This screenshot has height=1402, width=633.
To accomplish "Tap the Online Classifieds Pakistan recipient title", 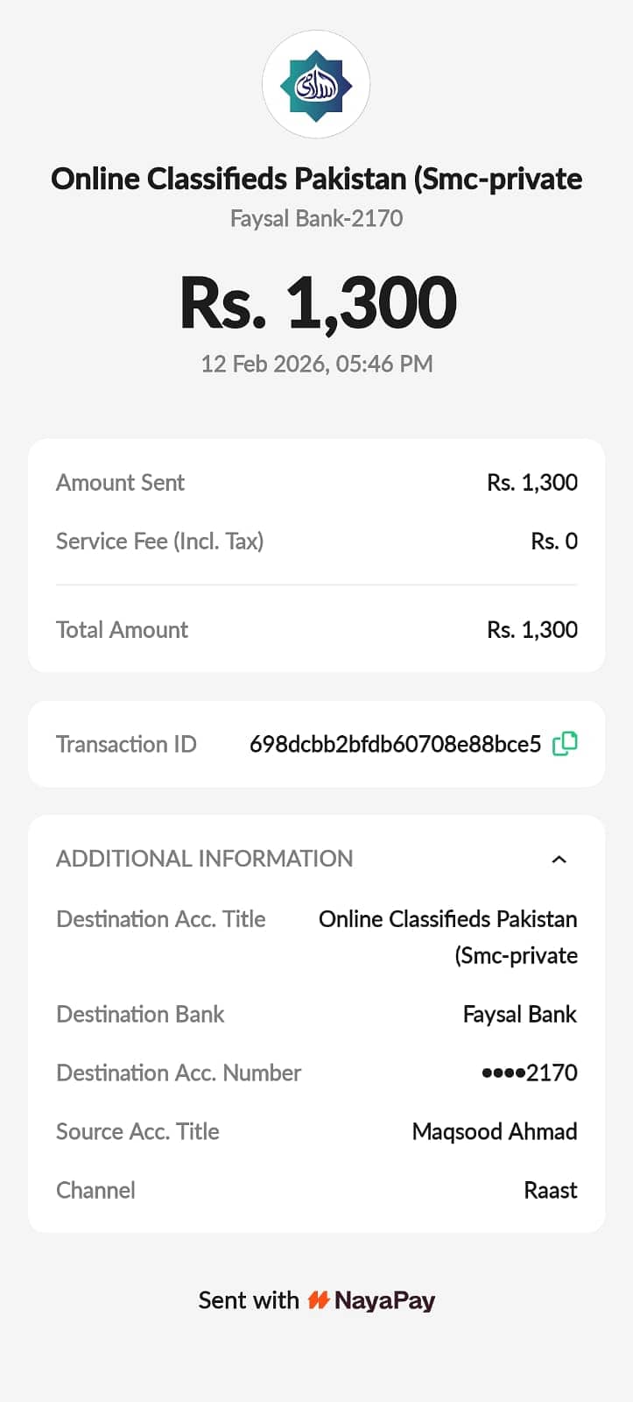I will tap(316, 179).
